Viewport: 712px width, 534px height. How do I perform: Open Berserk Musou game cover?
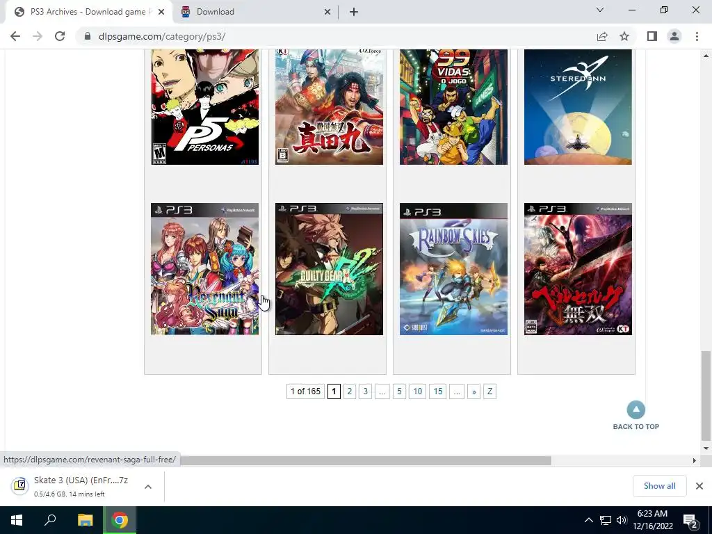tap(578, 269)
